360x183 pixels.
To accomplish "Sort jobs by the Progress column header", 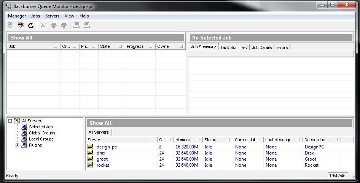I will (x=140, y=46).
